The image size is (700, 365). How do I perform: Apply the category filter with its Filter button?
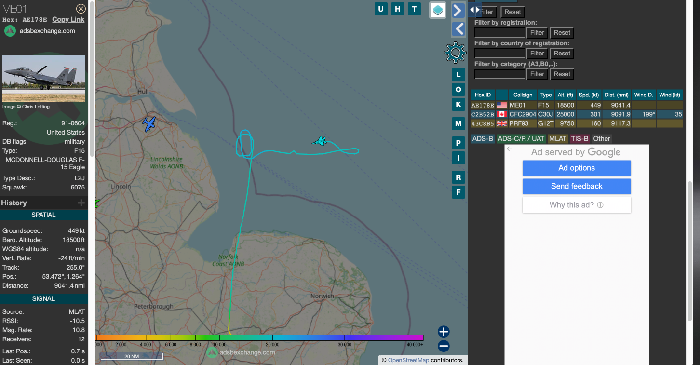[537, 74]
